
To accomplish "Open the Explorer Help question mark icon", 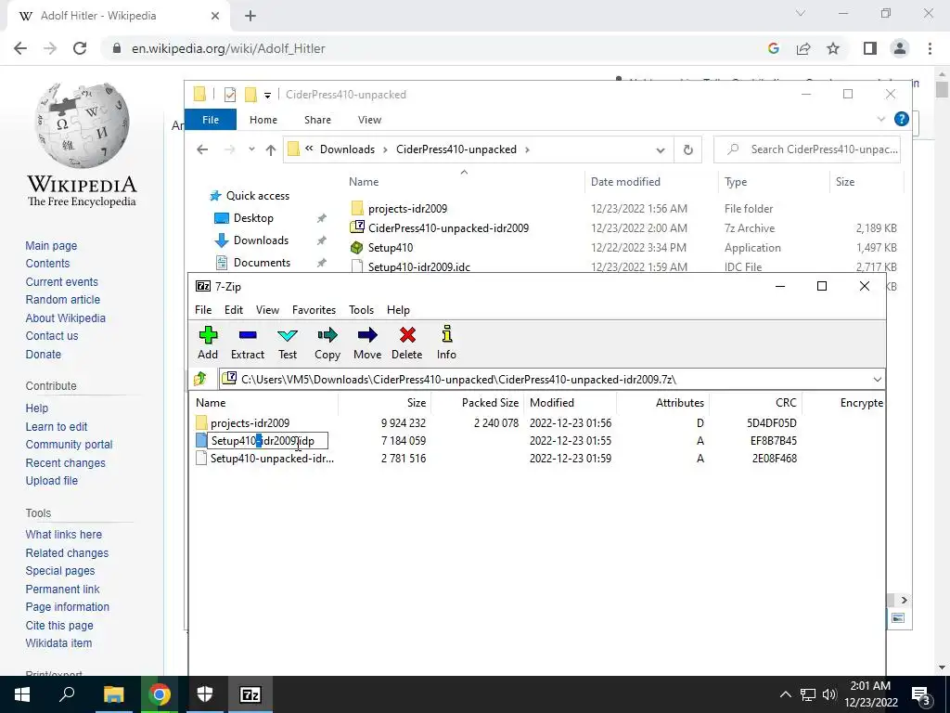I will (x=902, y=119).
